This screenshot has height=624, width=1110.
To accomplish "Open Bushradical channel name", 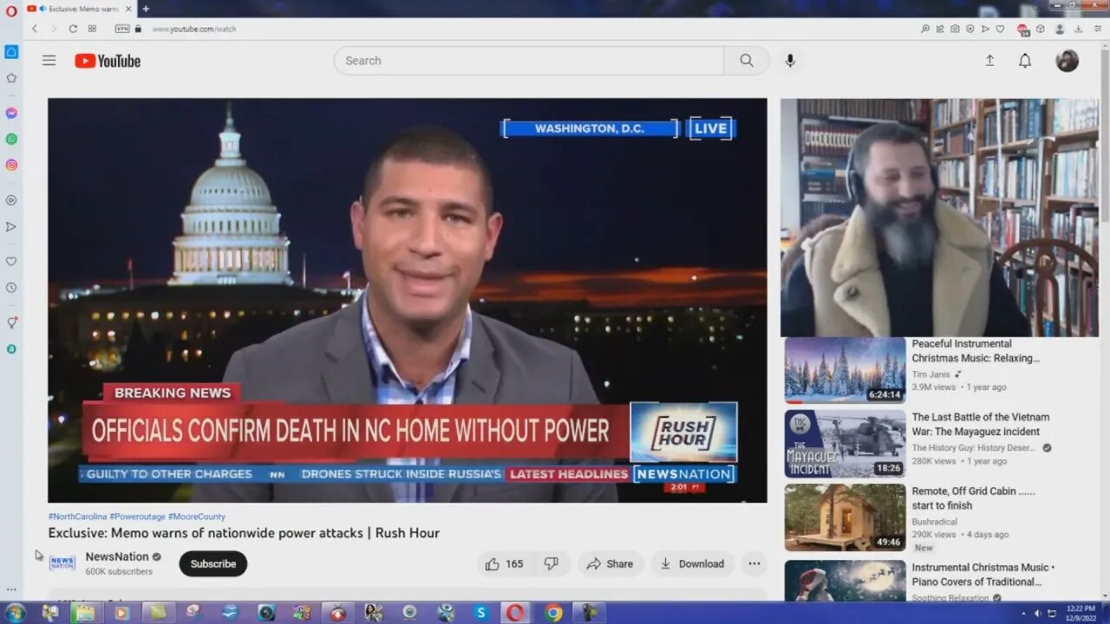I will coord(935,523).
